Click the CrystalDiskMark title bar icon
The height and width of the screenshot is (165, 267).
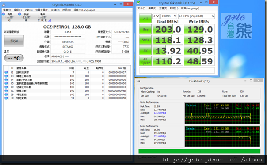[x=138, y=3]
